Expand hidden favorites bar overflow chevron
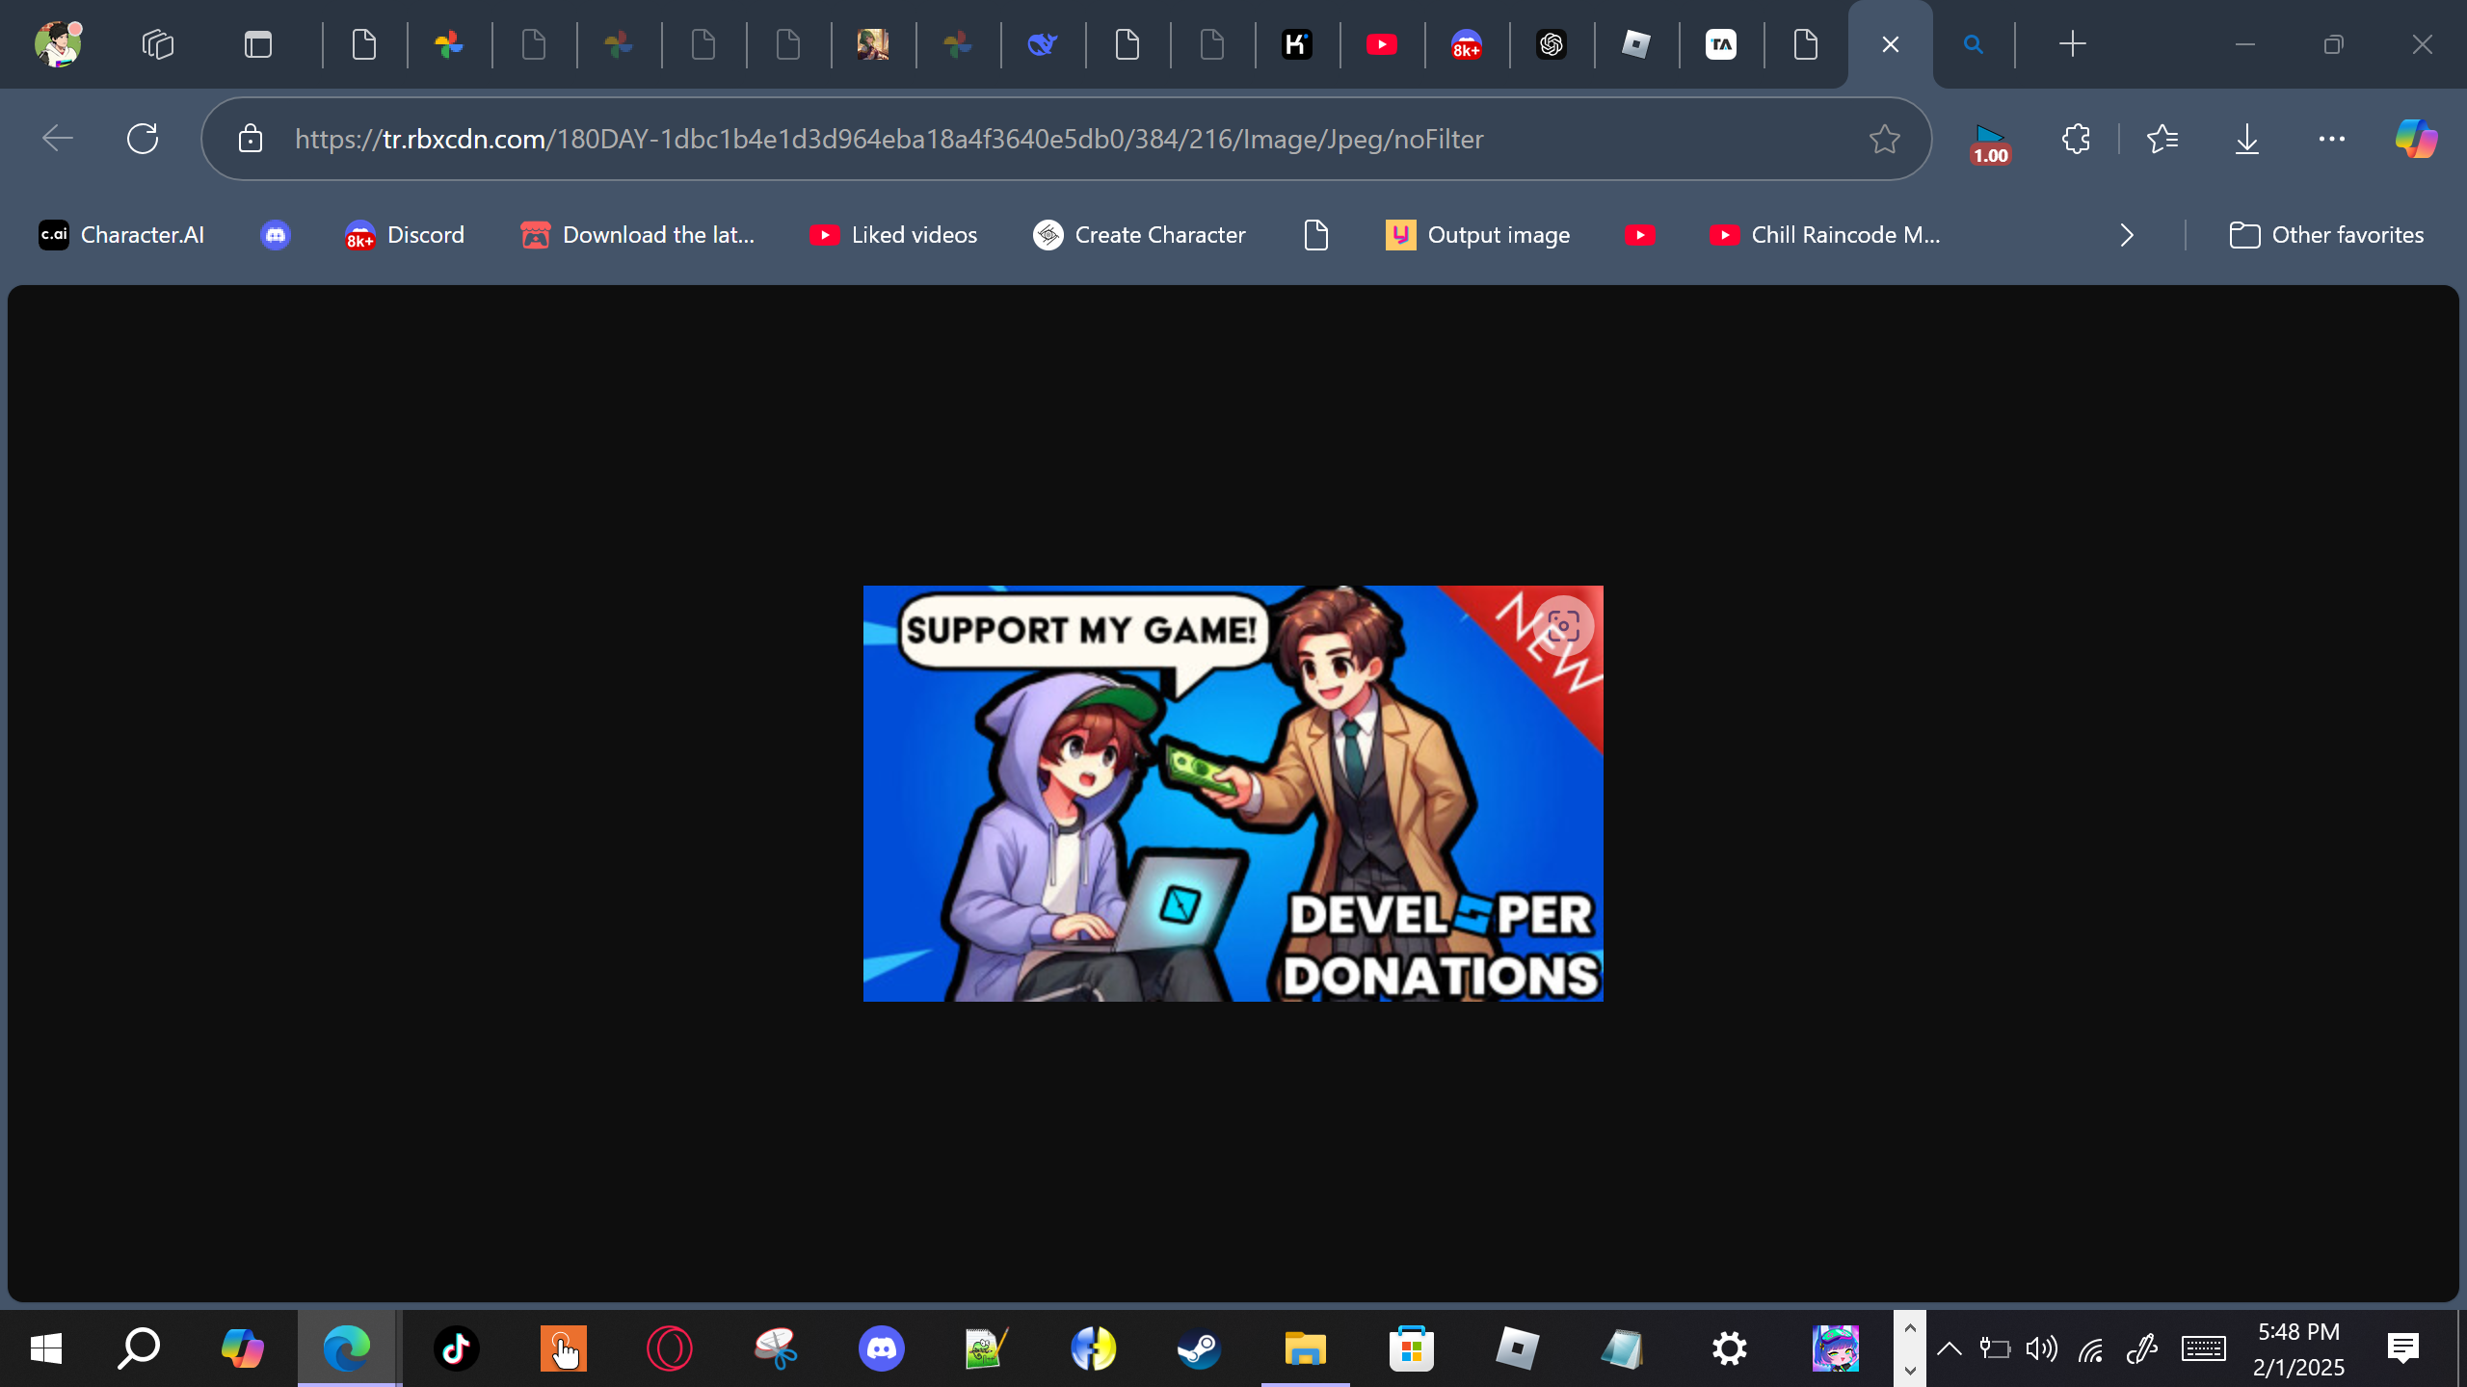Screen dimensions: 2467x1387 point(2127,235)
